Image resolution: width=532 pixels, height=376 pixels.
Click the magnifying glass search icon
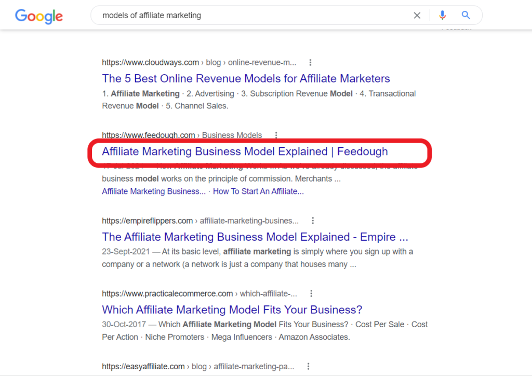(465, 15)
